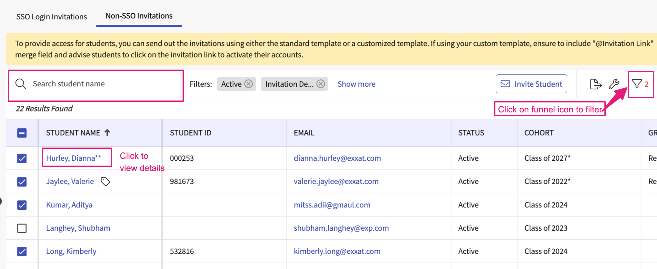
Task: Remove the Active filter chip
Action: pyautogui.click(x=248, y=84)
